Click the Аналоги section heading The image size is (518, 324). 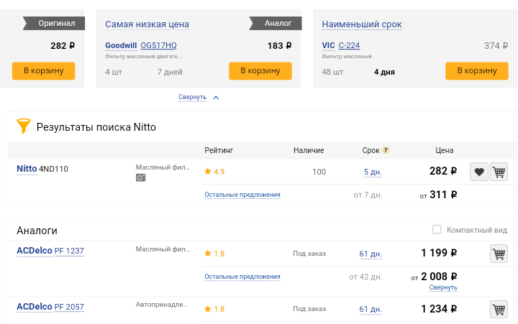coord(37,231)
